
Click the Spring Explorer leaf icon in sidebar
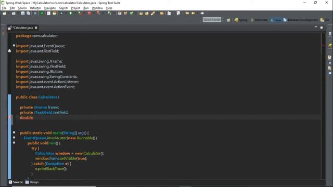329,46
